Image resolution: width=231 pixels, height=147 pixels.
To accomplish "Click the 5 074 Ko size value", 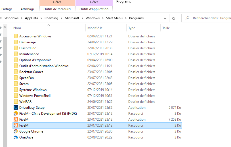I will tap(175, 108).
